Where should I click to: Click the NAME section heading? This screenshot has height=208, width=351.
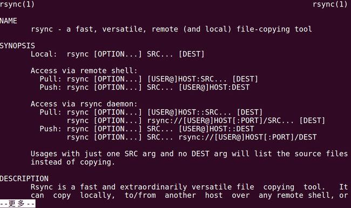coord(9,21)
